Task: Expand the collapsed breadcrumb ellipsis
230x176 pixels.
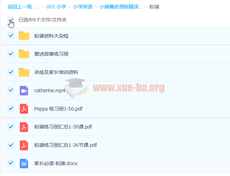Action: [x=37, y=7]
